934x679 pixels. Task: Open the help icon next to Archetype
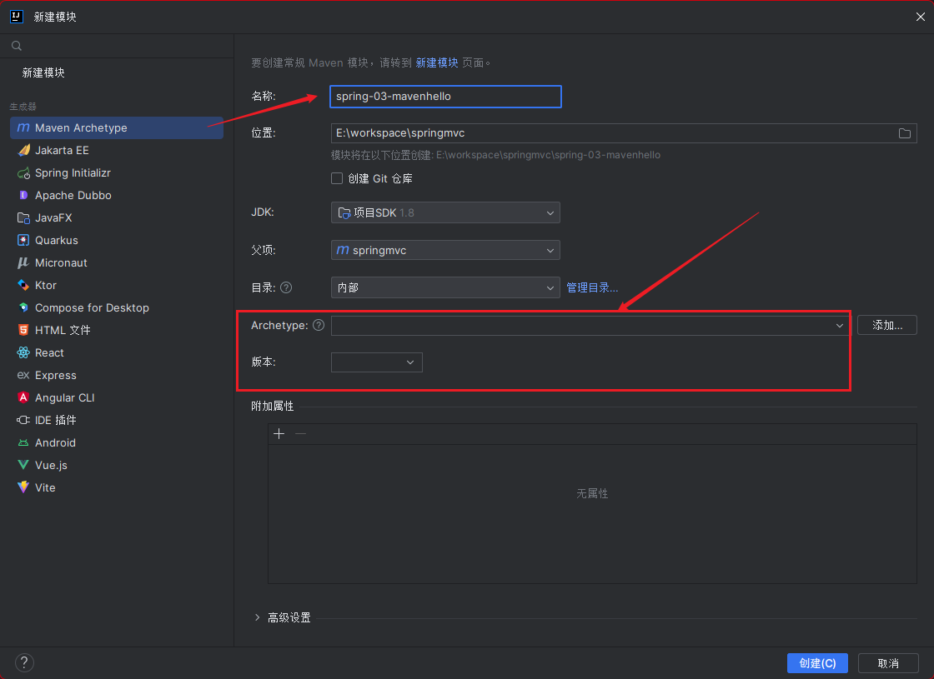319,325
